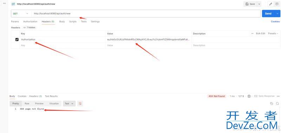The image size is (281, 133).
Task: Open the Presets dropdown
Action: coord(273,34)
